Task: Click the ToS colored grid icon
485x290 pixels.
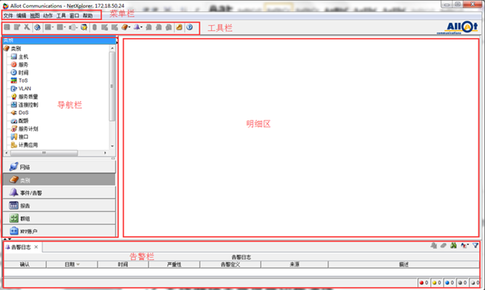Action: coord(13,80)
